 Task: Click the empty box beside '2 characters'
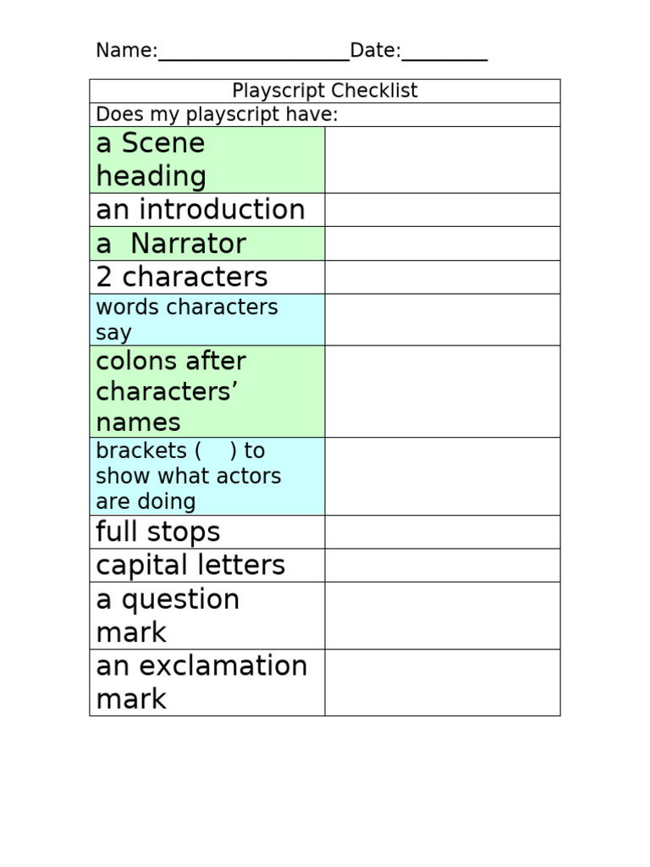(x=442, y=277)
